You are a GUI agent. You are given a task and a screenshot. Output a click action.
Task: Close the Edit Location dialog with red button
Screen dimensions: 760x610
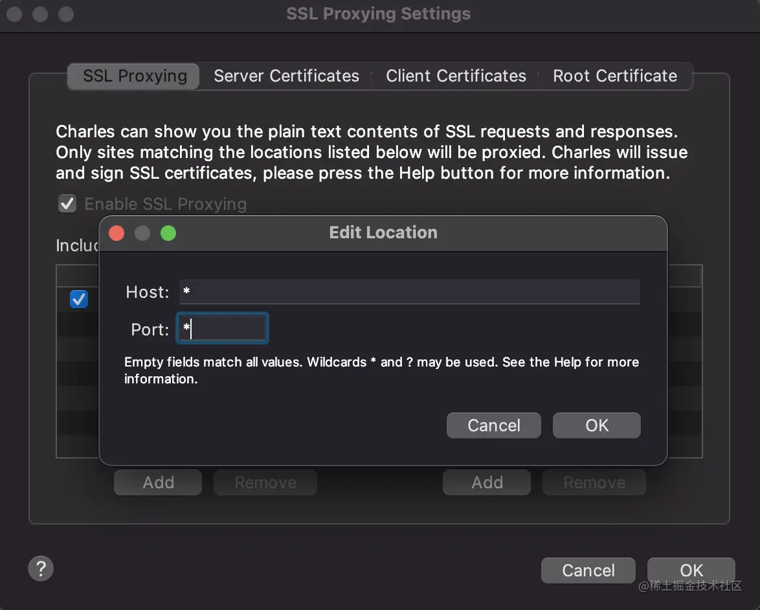[x=117, y=233]
